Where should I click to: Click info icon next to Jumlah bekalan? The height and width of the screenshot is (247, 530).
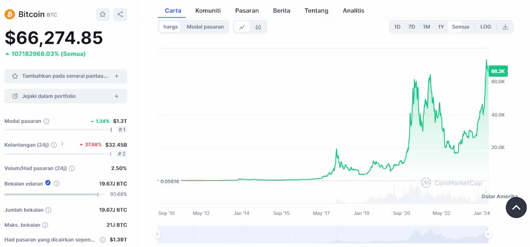click(x=48, y=210)
